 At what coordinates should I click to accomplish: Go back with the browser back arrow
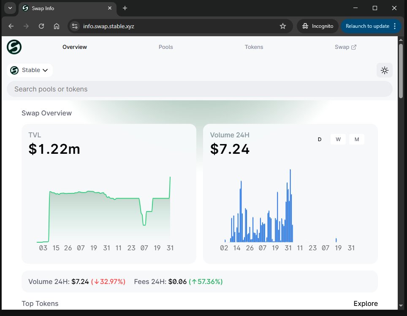pyautogui.click(x=11, y=26)
